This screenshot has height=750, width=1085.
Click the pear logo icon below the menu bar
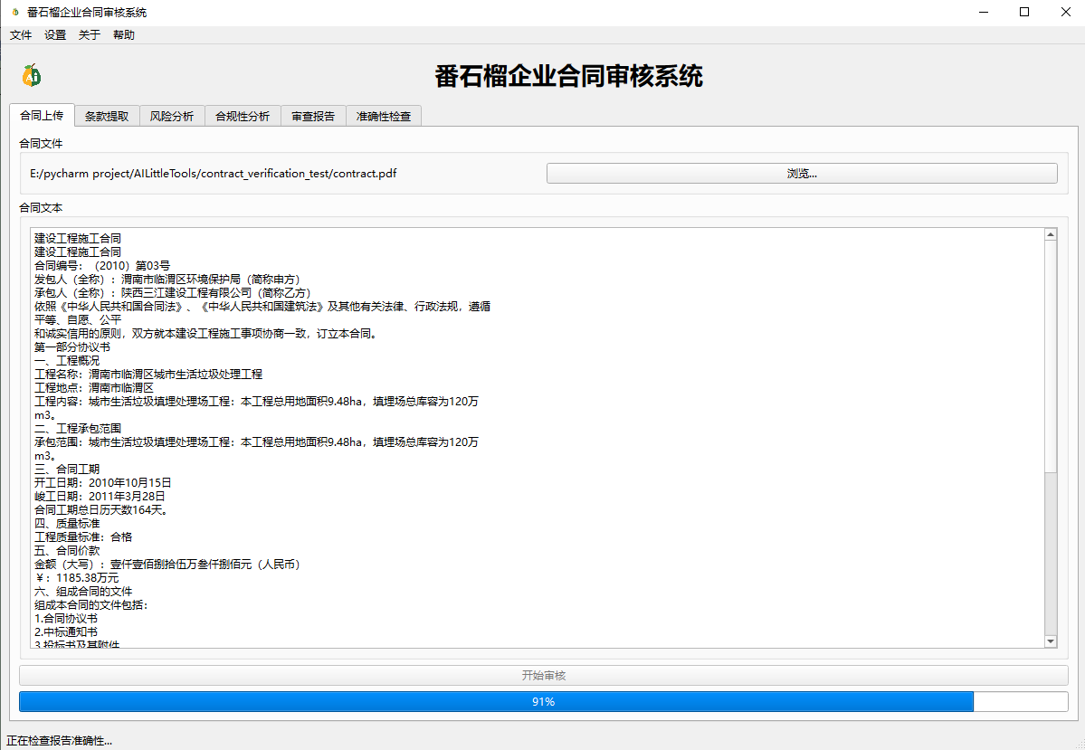pyautogui.click(x=30, y=76)
